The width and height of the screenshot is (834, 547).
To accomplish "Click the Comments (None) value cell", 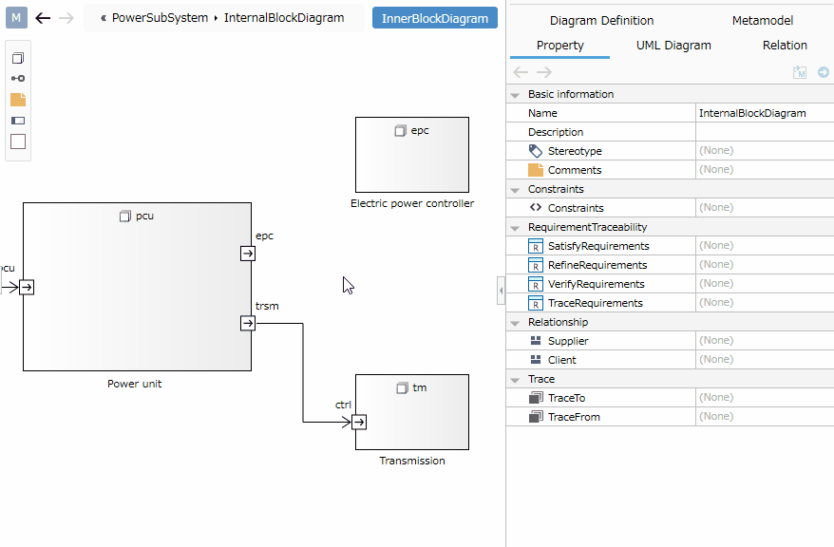I will 765,170.
